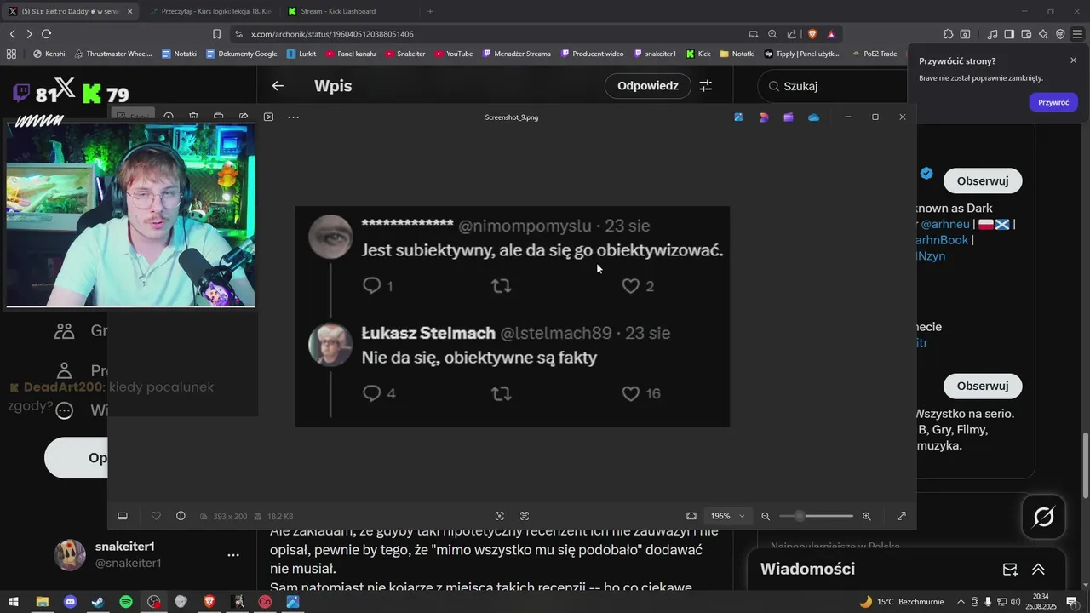Open Spotify from the taskbar

pos(126,602)
